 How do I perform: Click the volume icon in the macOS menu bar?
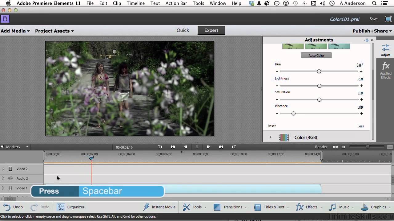coord(323,3)
